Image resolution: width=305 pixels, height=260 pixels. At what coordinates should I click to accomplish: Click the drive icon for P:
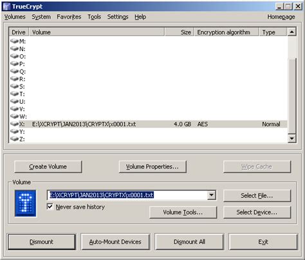(14, 64)
